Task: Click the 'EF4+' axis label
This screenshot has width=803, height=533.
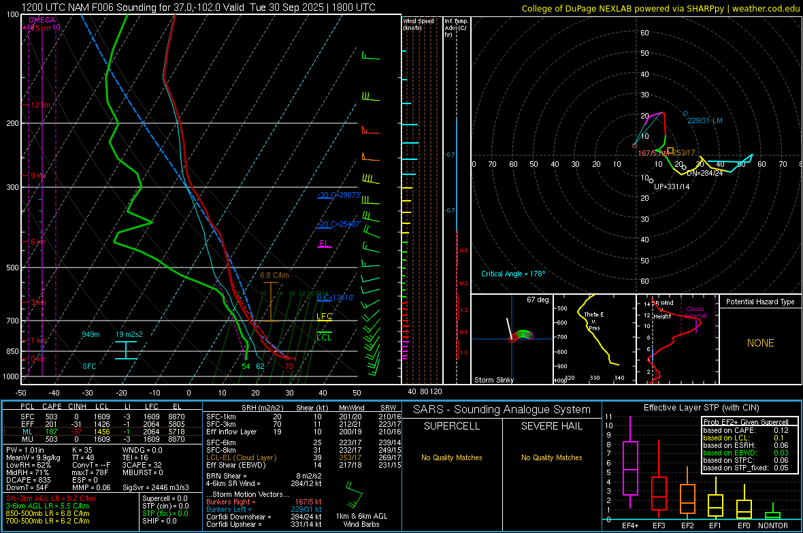Action: pyautogui.click(x=630, y=526)
